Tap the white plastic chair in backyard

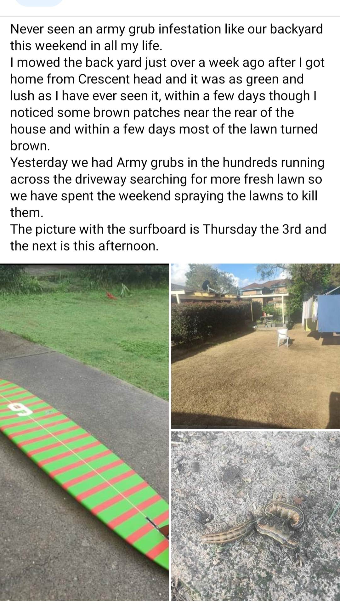(283, 337)
